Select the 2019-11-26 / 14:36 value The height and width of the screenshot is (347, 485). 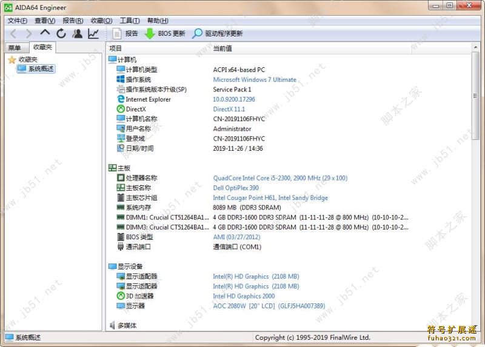[238, 148]
